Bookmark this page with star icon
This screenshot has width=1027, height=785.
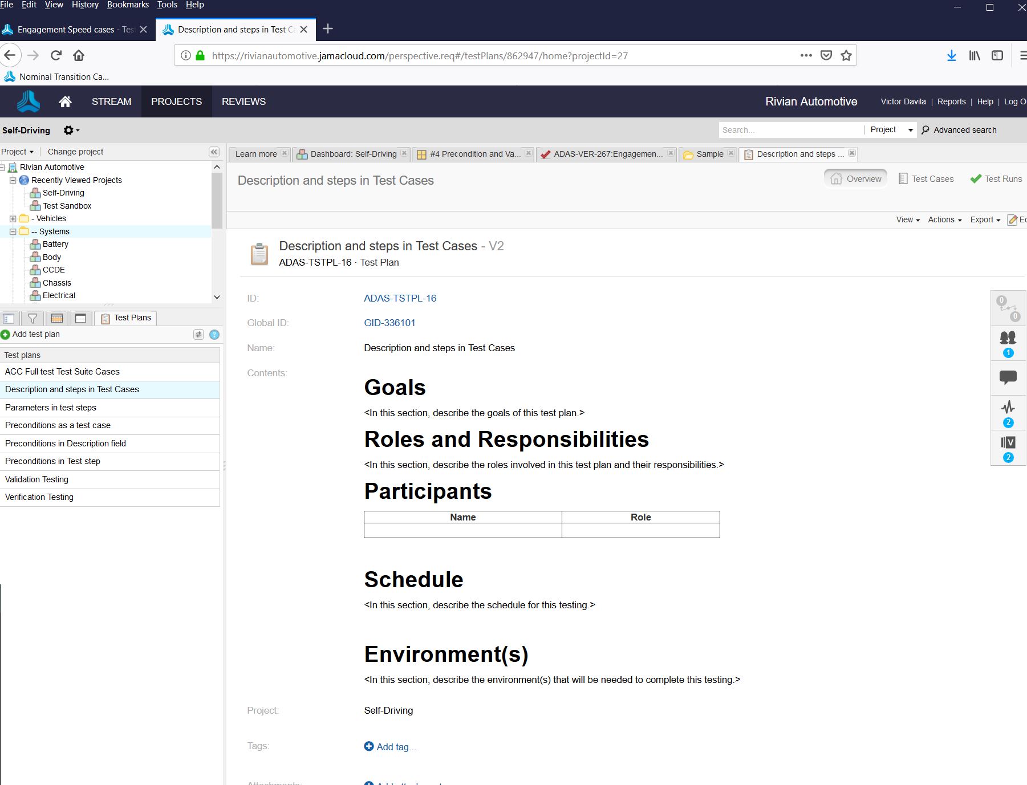pos(846,55)
